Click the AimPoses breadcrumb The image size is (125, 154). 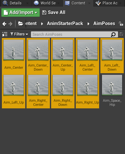point(104,23)
